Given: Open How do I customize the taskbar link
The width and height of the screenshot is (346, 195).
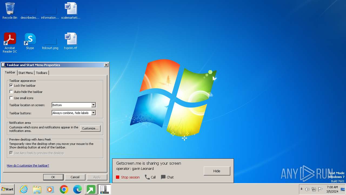Looking at the screenshot, I should tap(28, 165).
